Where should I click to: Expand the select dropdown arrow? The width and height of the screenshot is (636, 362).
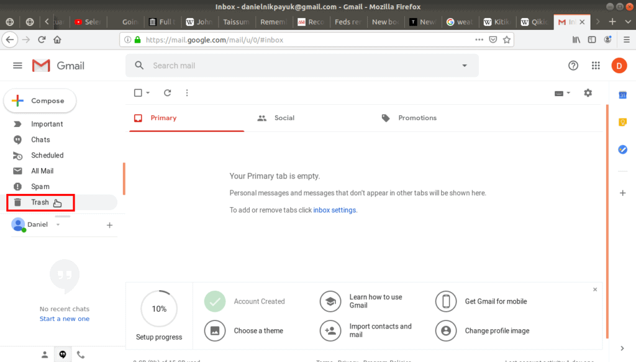coord(148,93)
